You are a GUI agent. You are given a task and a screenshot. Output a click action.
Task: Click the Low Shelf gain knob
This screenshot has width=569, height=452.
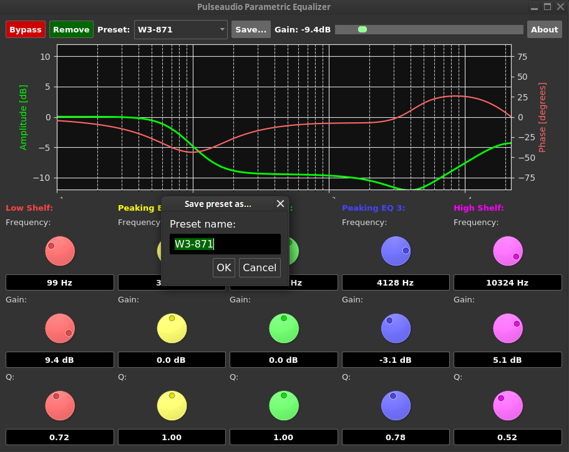(x=60, y=328)
